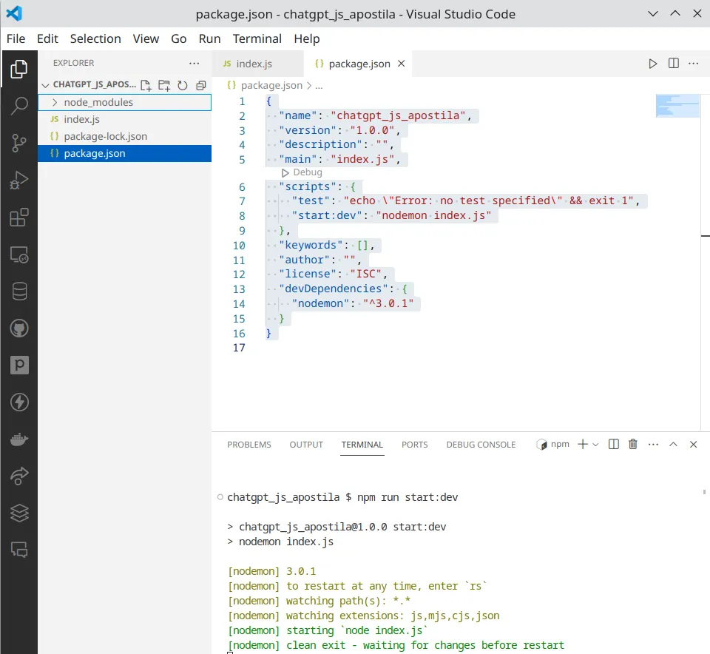Select the package.json editor tab
Viewport: 710px width, 654px height.
point(358,64)
